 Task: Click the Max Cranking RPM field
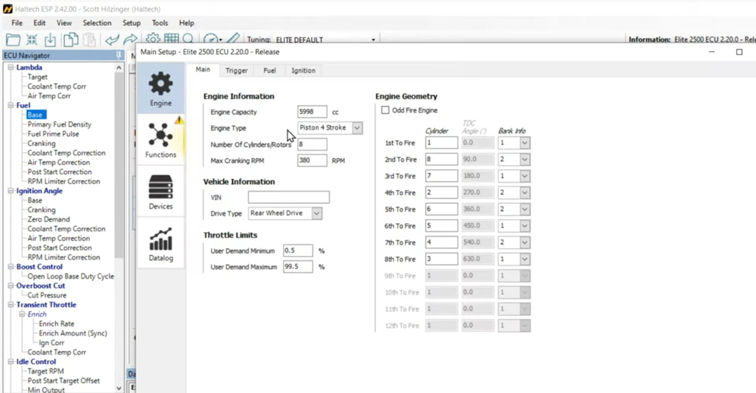[312, 160]
